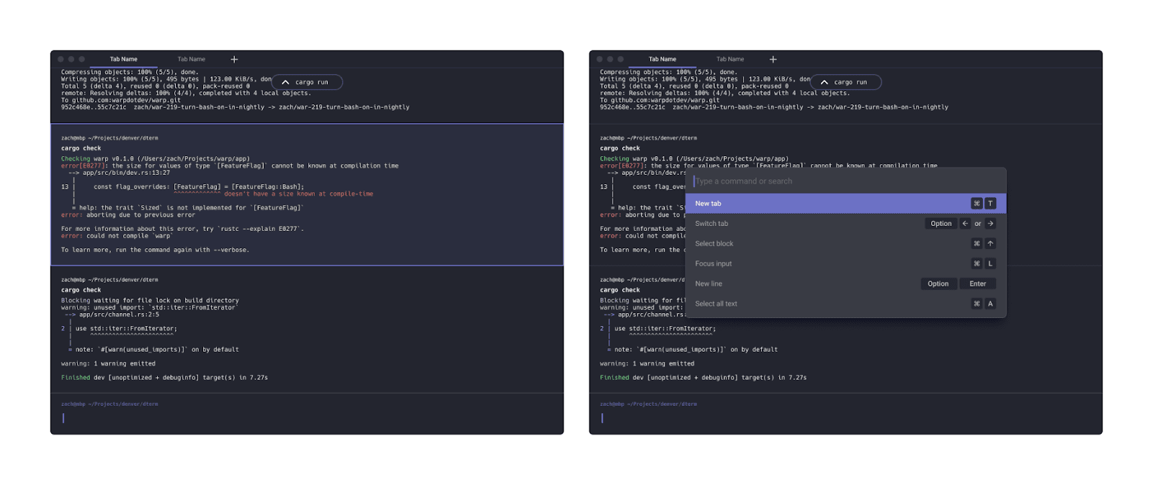Screen dimensions: 1153x485
Task: Switch to the second Tab Name tab in the right window
Action: click(730, 59)
